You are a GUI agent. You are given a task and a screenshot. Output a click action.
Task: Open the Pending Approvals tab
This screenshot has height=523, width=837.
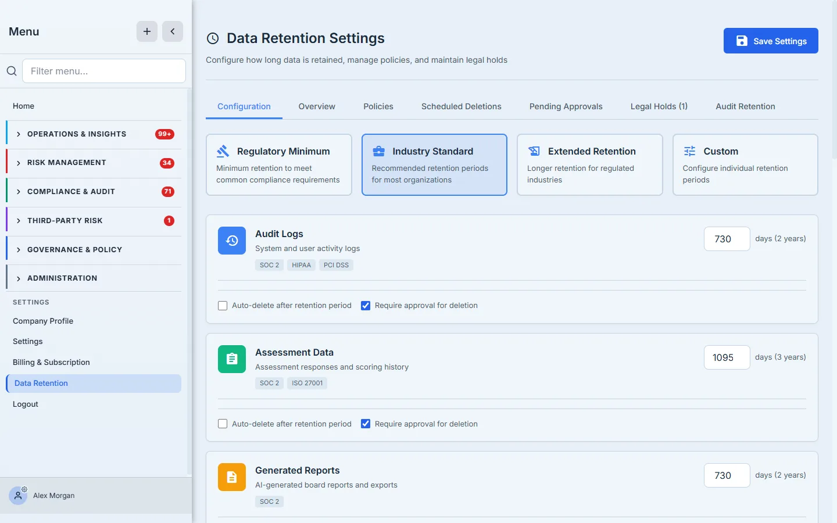pyautogui.click(x=566, y=106)
